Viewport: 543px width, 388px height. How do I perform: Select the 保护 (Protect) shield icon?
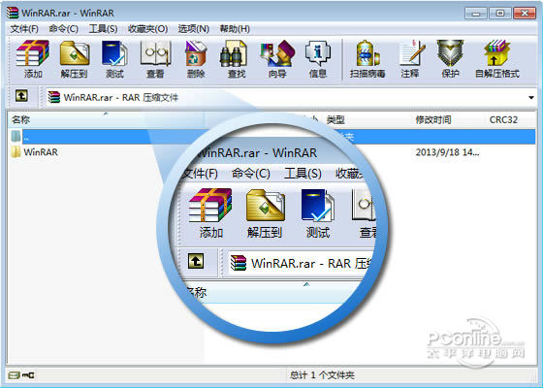click(x=450, y=58)
